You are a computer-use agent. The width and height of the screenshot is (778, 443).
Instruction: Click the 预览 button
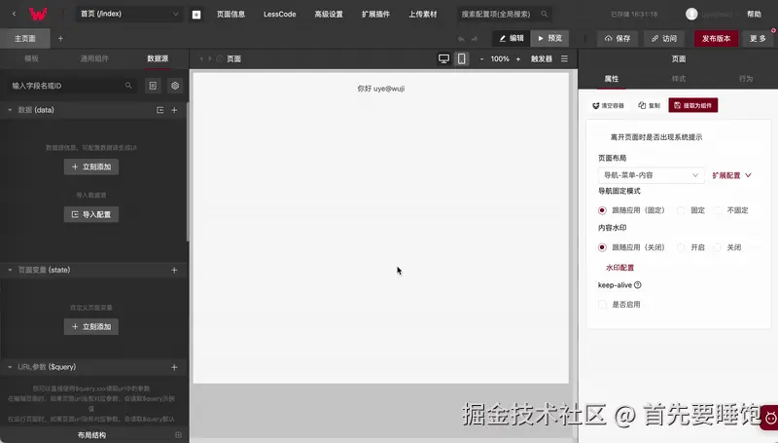click(549, 38)
